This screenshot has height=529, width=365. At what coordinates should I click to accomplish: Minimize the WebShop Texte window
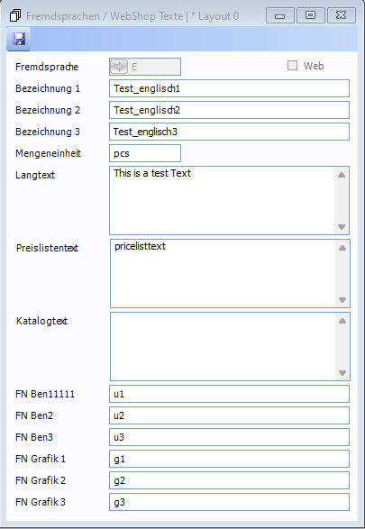280,15
